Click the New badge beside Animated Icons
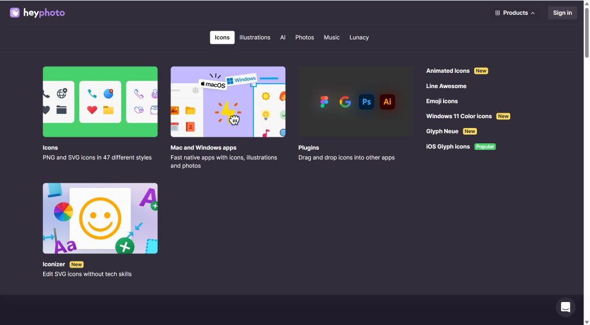Viewport: 590px width, 325px height. point(481,71)
